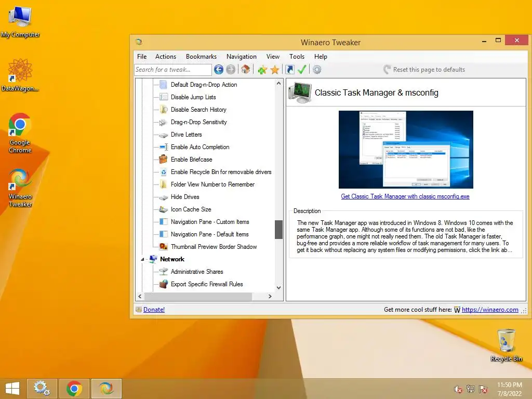Screen dimensions: 532x399
Task: Open the Help menu
Action: [x=321, y=57]
